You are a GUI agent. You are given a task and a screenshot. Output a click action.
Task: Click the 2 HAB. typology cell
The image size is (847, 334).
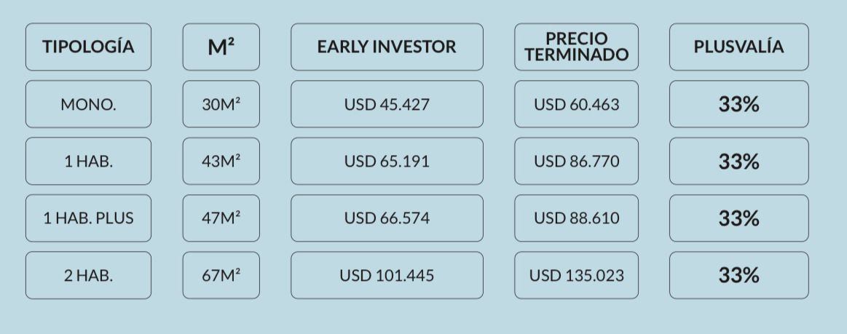click(x=88, y=275)
